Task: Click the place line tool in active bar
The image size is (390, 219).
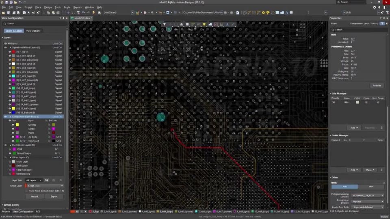Action: (x=233, y=24)
